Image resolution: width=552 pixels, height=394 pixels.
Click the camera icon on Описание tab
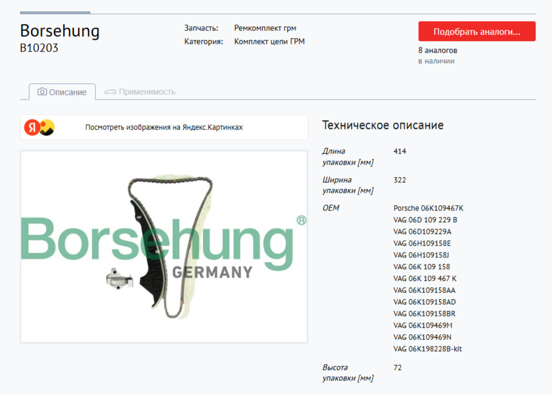click(42, 91)
